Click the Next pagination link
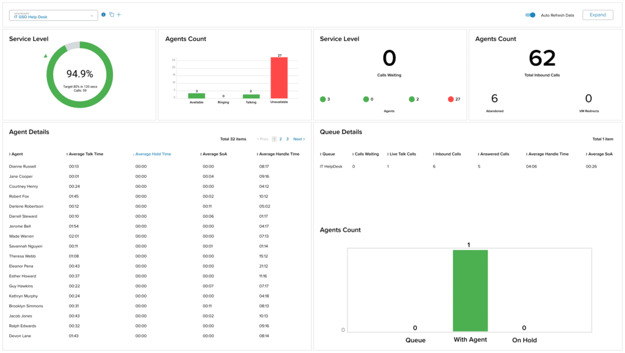Image resolution: width=625 pixels, height=353 pixels. (298, 139)
